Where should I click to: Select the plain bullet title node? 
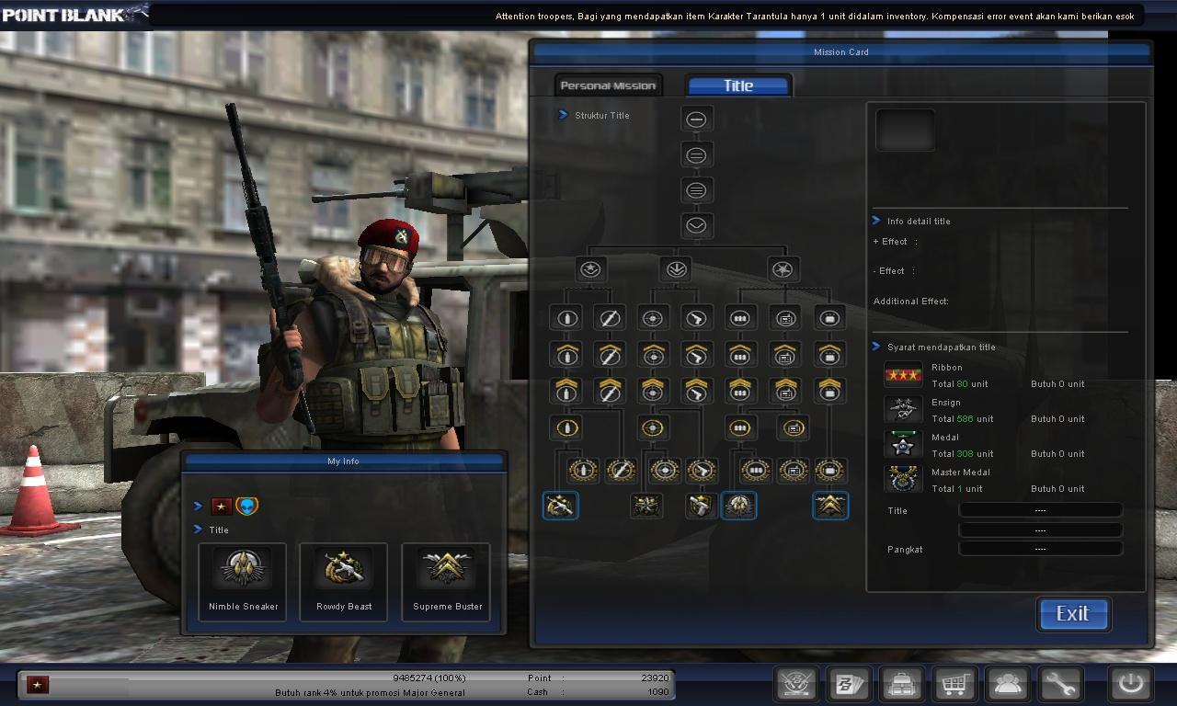point(566,318)
